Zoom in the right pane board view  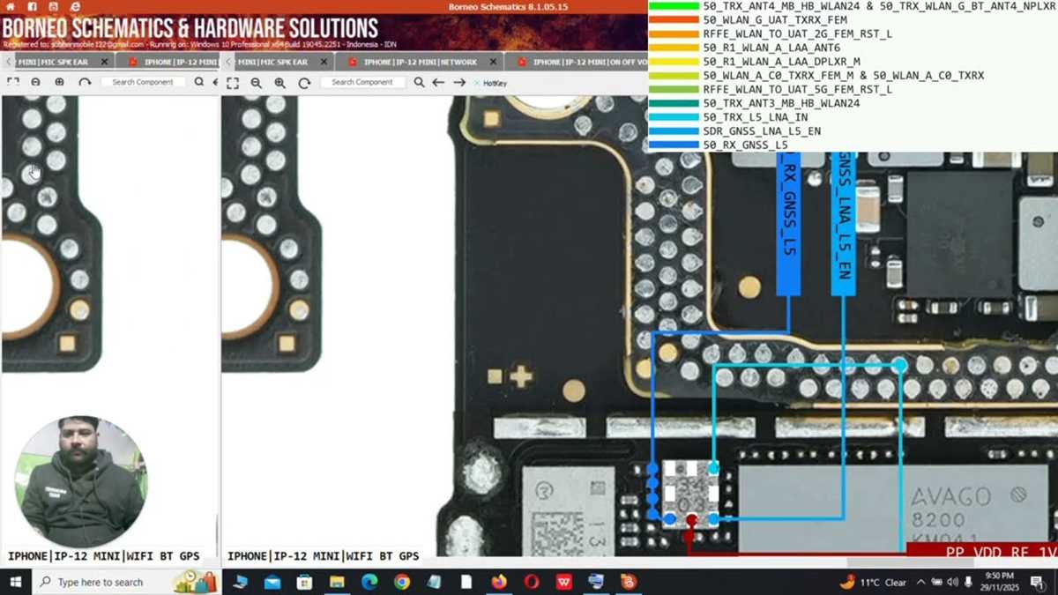click(x=279, y=83)
